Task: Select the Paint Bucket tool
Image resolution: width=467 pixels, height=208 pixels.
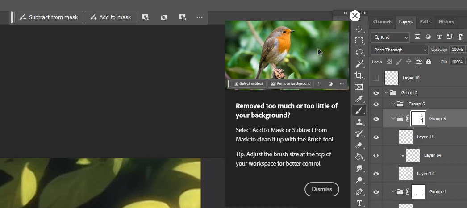Action: [x=359, y=157]
